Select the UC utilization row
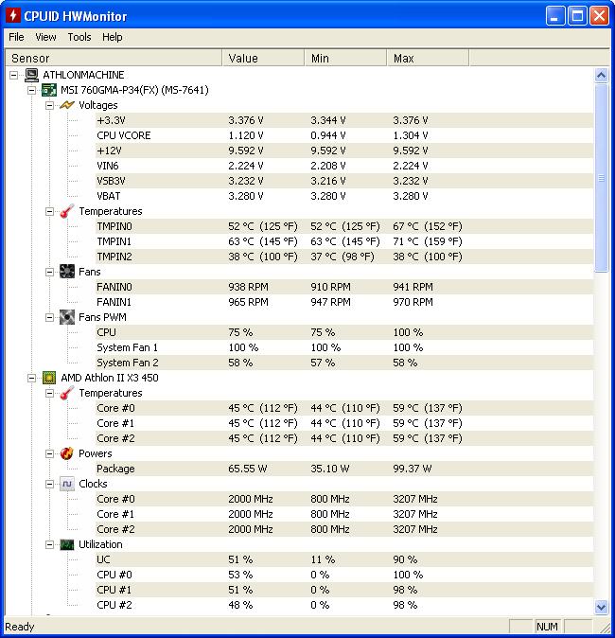 pos(343,559)
